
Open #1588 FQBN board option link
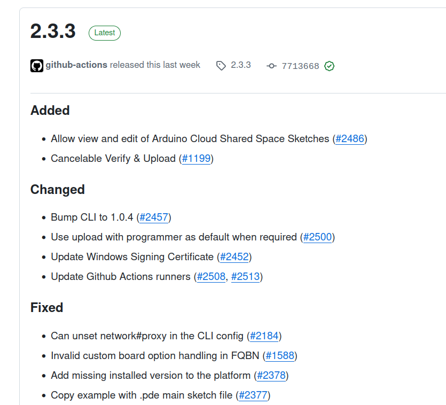[280, 356]
